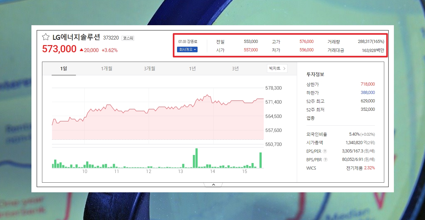Click the tallest volume bar after 13
This screenshot has width=425, height=220.
pos(196,158)
